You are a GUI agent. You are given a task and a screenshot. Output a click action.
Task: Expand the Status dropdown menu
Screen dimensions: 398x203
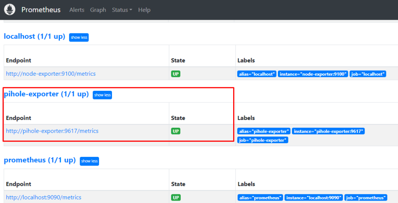(x=122, y=10)
